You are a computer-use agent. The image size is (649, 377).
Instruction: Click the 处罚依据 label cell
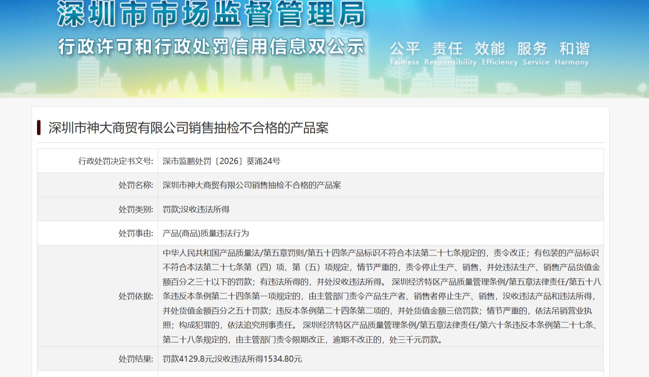(x=98, y=296)
